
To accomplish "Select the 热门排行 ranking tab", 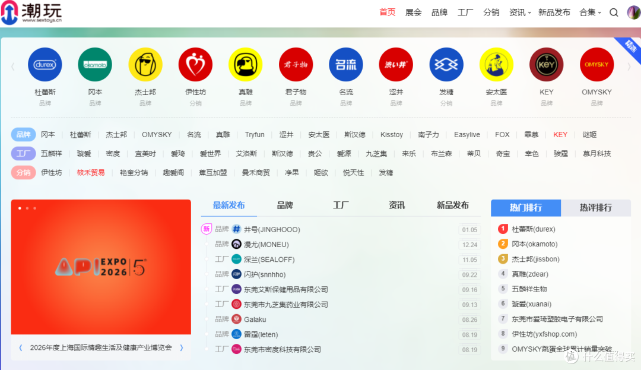I will (526, 208).
